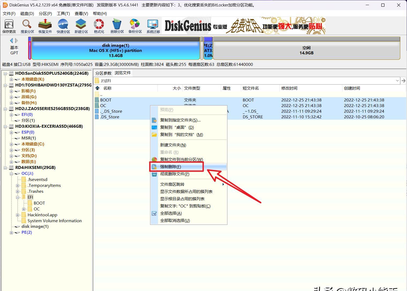
Task: Open the 文件扇区跳转 submenu
Action: click(x=189, y=184)
